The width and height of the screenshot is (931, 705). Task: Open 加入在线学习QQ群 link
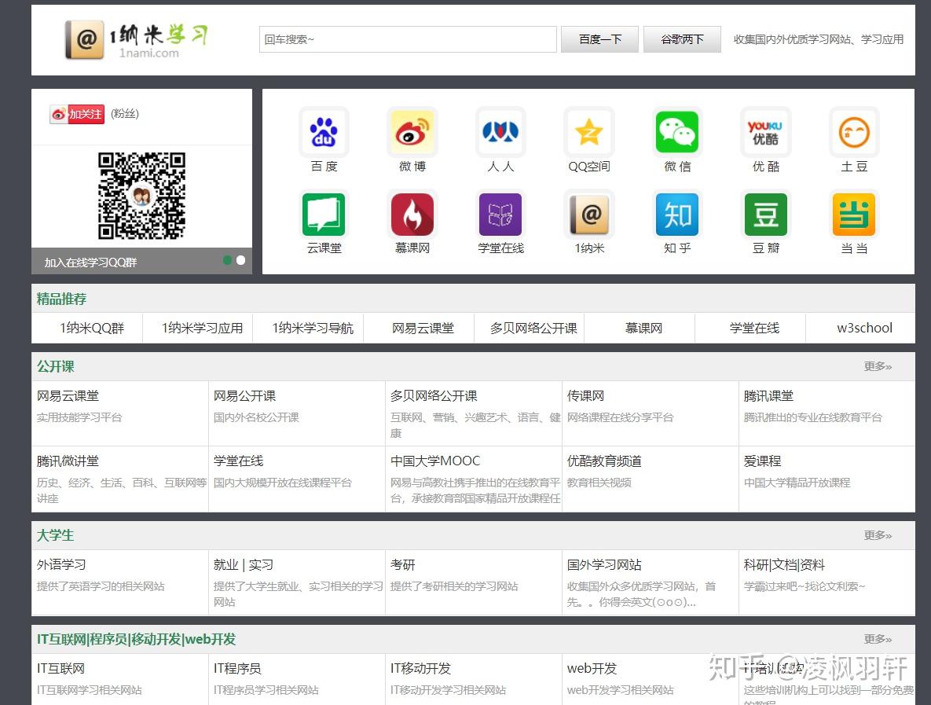(x=91, y=263)
